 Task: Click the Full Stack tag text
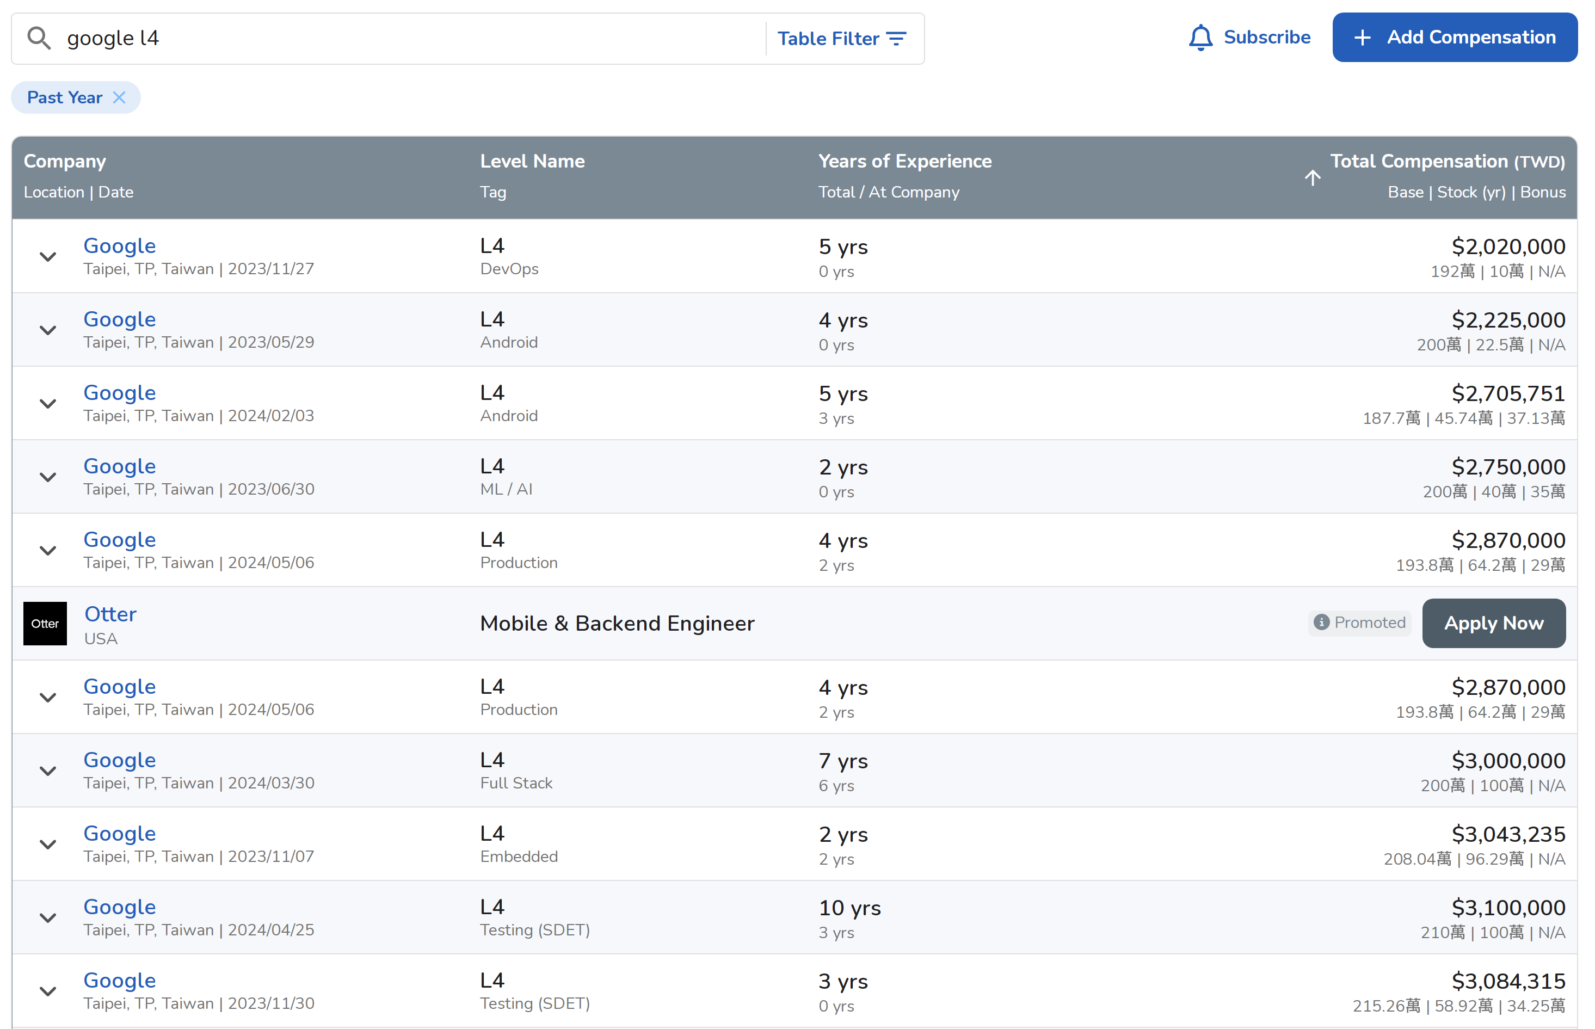coord(516,784)
